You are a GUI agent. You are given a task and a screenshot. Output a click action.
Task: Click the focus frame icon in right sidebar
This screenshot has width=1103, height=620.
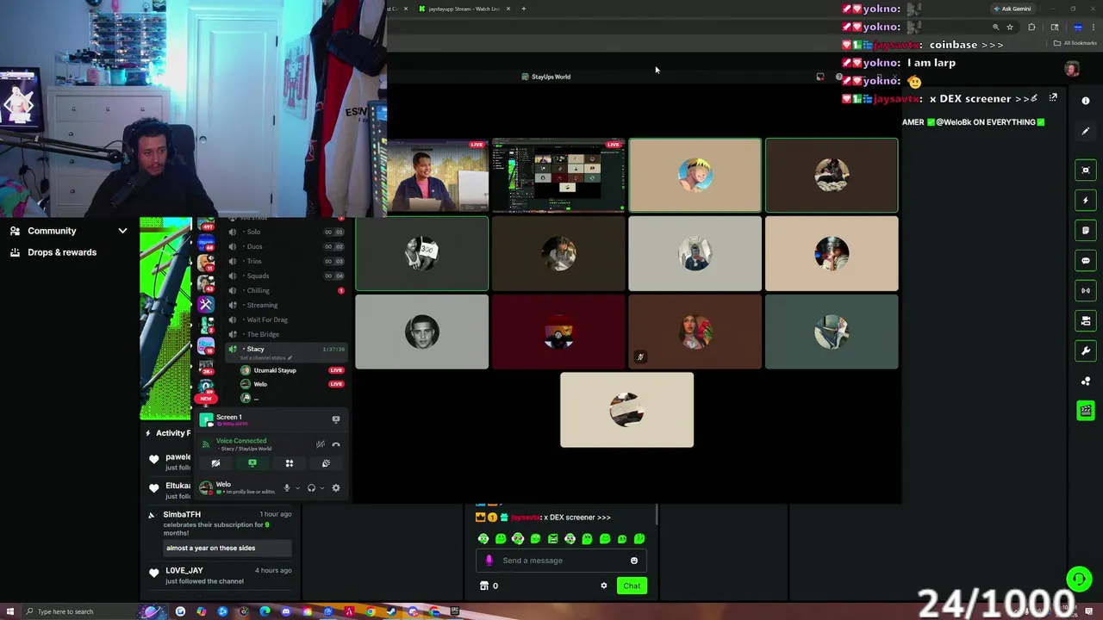[1086, 170]
